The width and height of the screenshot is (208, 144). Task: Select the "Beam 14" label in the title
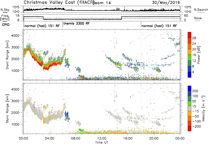tap(102, 3)
